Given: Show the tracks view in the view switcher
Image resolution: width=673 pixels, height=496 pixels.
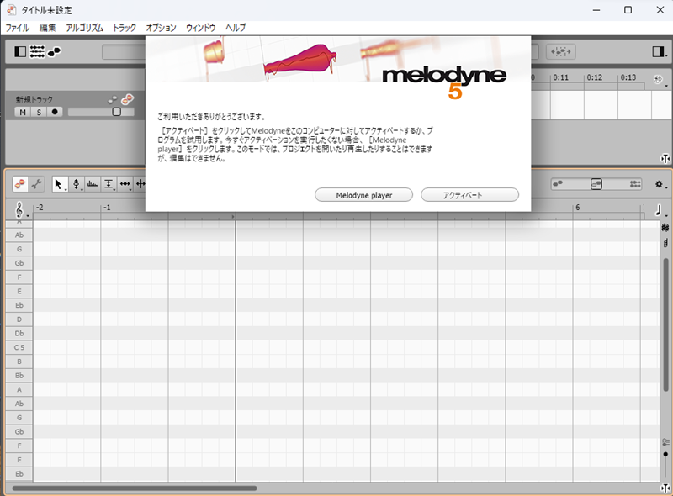Looking at the screenshot, I should tap(635, 184).
